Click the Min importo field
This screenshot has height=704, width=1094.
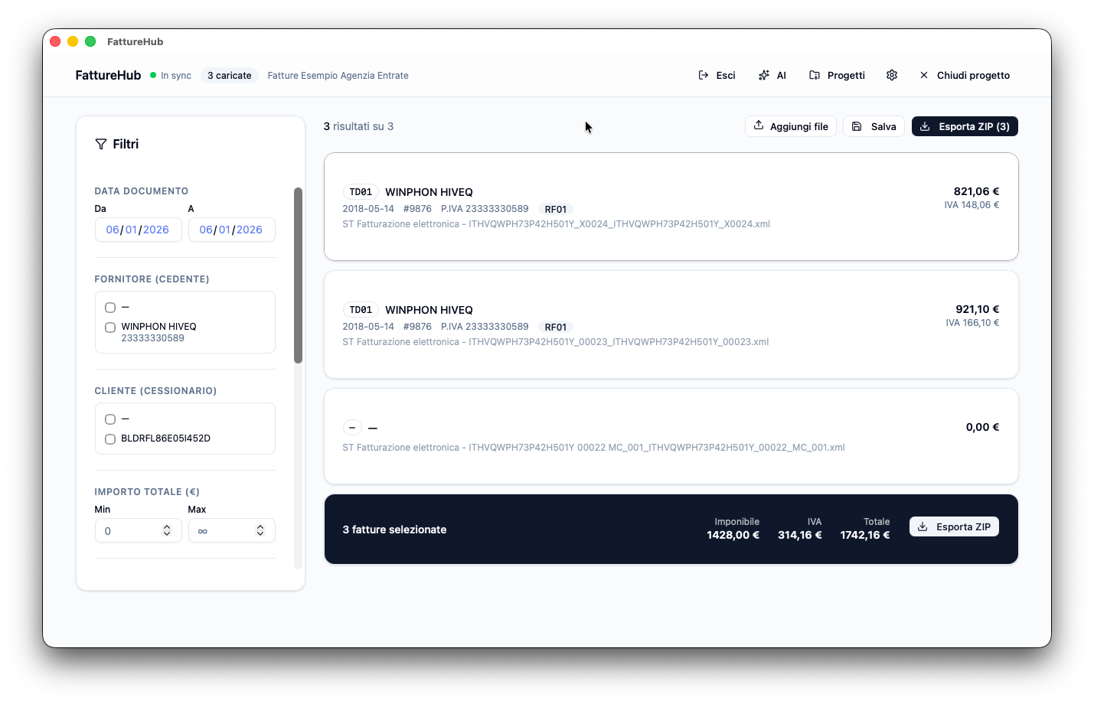coord(138,530)
